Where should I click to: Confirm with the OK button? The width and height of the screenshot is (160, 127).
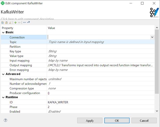pos(117,120)
